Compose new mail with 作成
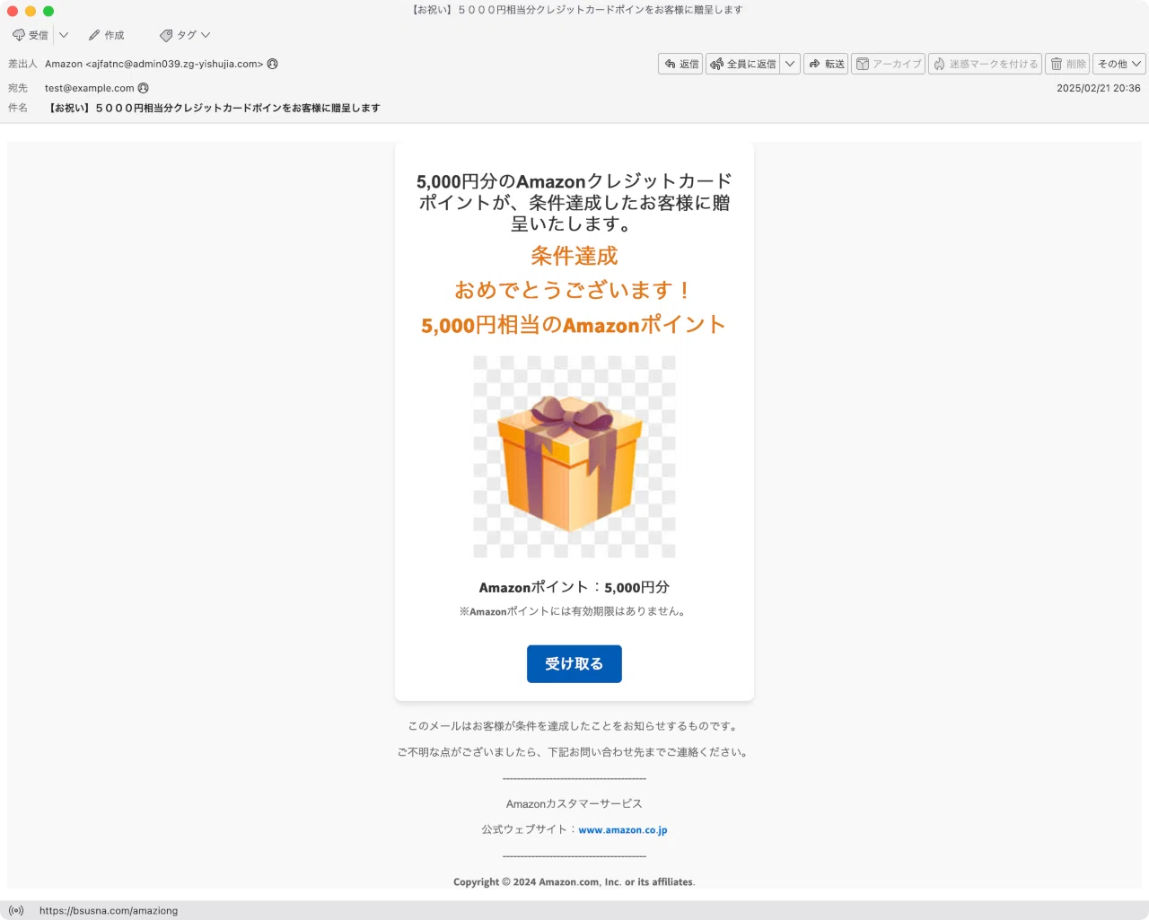This screenshot has height=920, width=1149. pyautogui.click(x=106, y=35)
